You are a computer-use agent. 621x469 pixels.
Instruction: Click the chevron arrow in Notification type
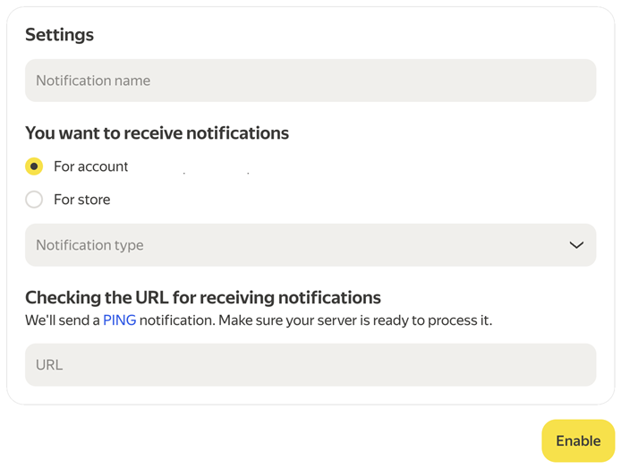coord(576,245)
